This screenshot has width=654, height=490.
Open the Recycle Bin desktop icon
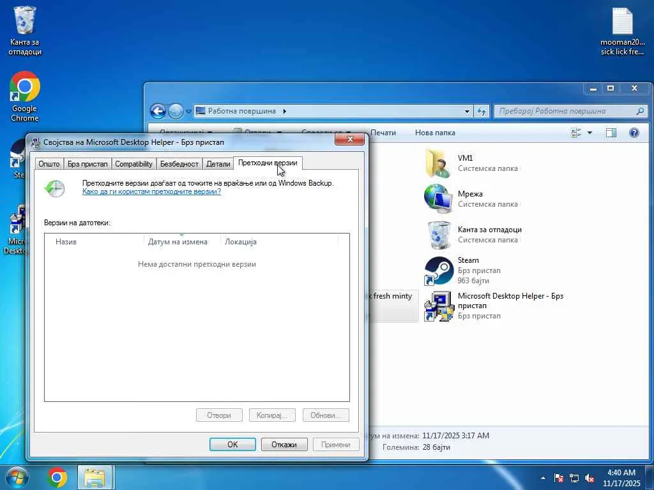(x=25, y=31)
